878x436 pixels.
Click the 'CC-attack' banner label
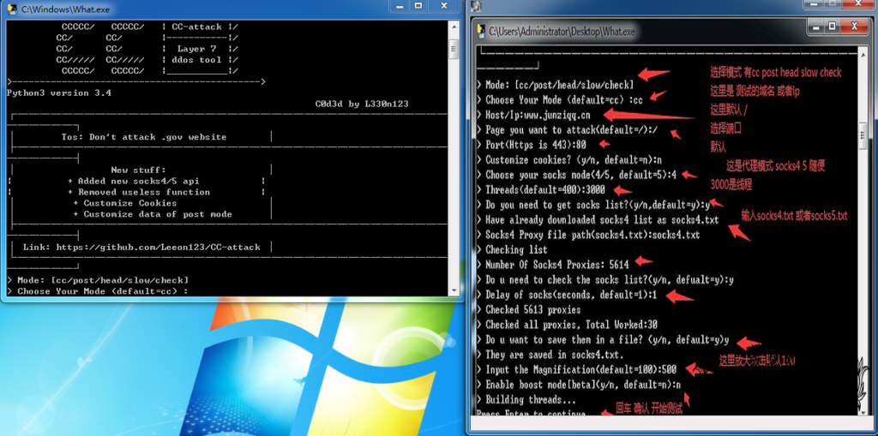pos(196,27)
